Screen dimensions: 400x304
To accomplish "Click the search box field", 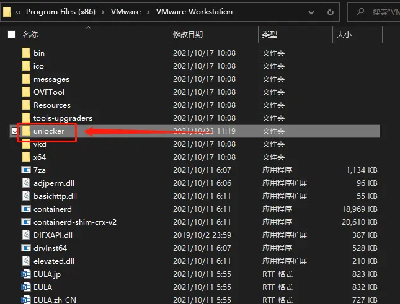I will pyautogui.click(x=374, y=12).
